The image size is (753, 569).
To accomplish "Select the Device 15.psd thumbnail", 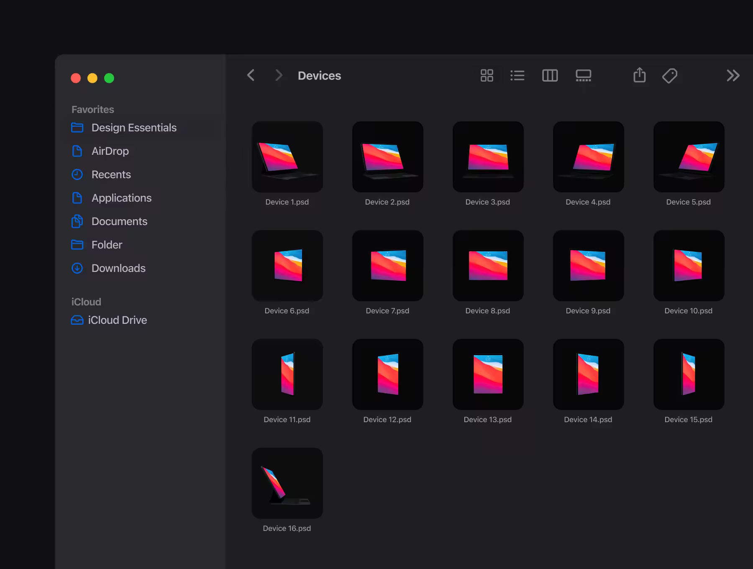I will tap(689, 374).
